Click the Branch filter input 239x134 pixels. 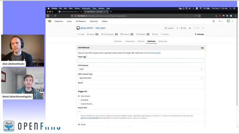[140, 112]
